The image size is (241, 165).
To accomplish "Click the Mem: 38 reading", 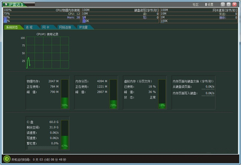I will click(x=74, y=17).
